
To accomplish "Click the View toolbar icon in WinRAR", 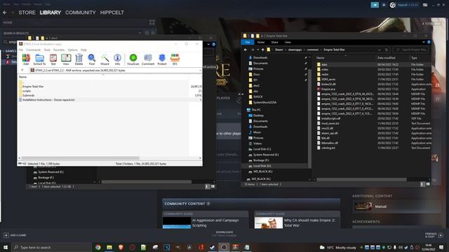I will (x=66, y=59).
